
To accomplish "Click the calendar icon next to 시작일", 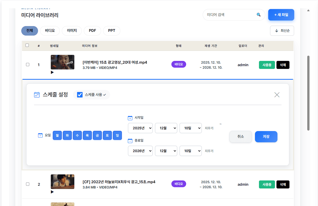I will [130, 118].
